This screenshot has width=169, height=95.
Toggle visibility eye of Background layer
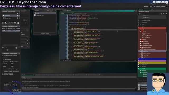18,18
